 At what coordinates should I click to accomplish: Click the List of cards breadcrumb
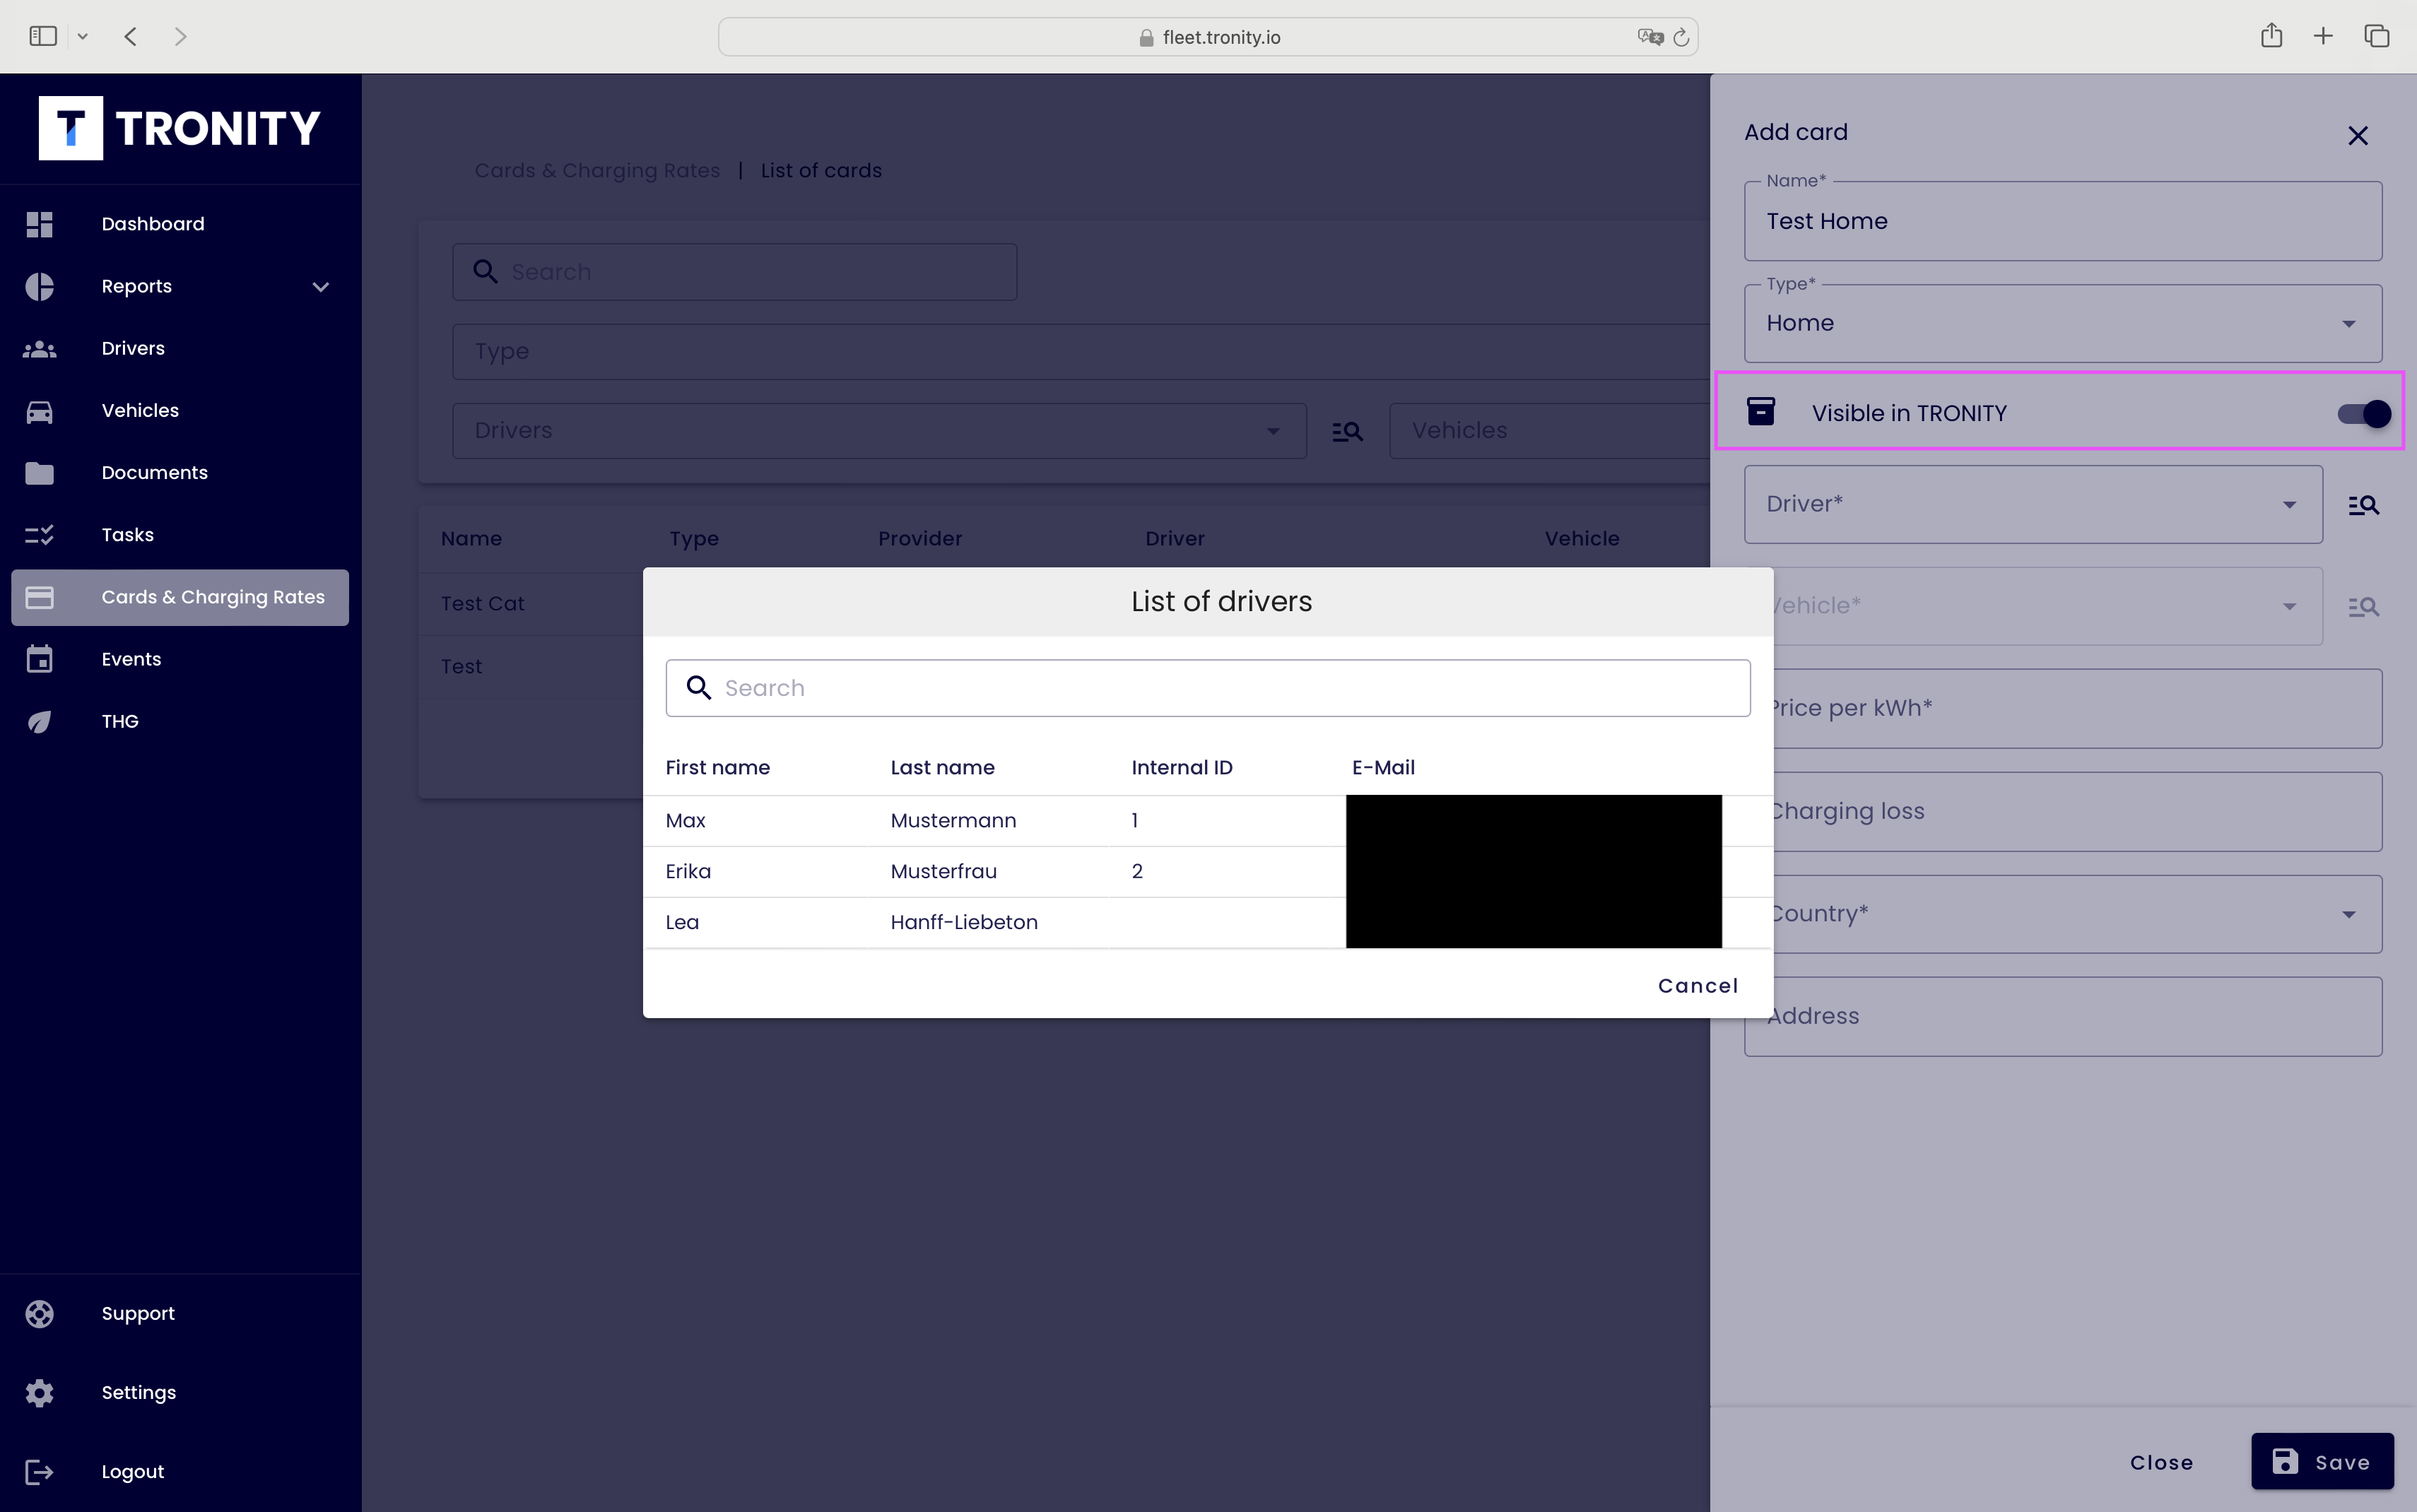pos(821,170)
